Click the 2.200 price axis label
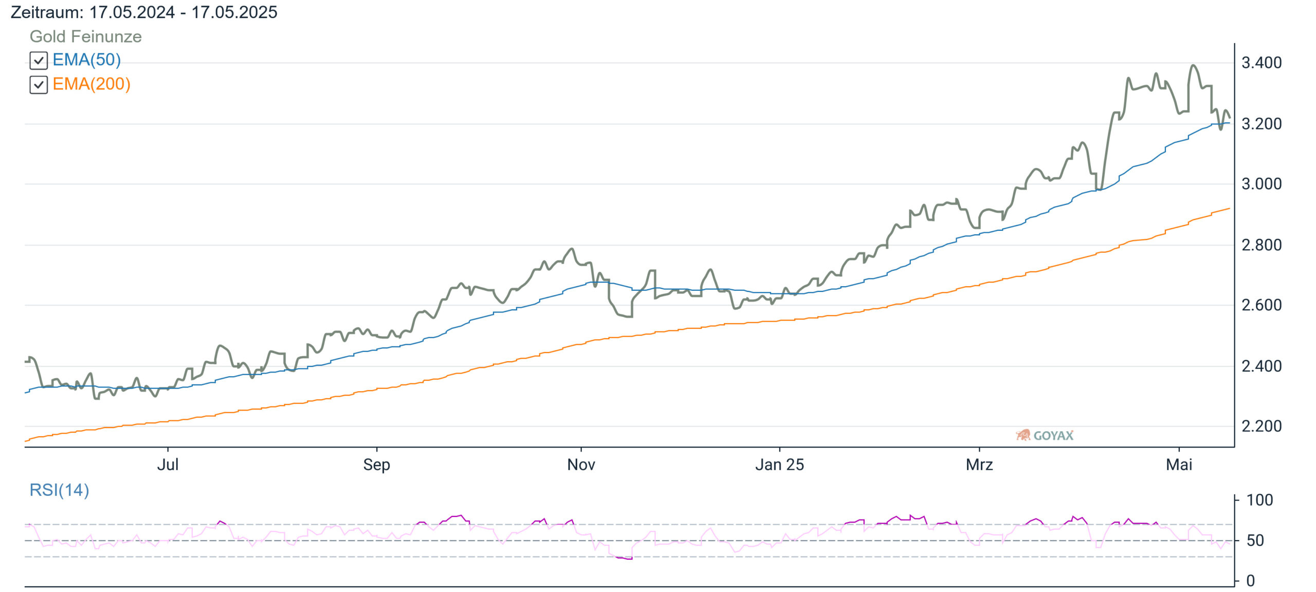 pyautogui.click(x=1262, y=426)
